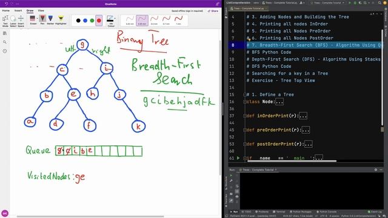Pick the green ink color
This screenshot has height=218, width=388.
(x=92, y=21)
